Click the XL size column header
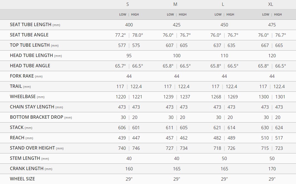The width and height of the screenshot is (296, 184). pyautogui.click(x=271, y=4)
